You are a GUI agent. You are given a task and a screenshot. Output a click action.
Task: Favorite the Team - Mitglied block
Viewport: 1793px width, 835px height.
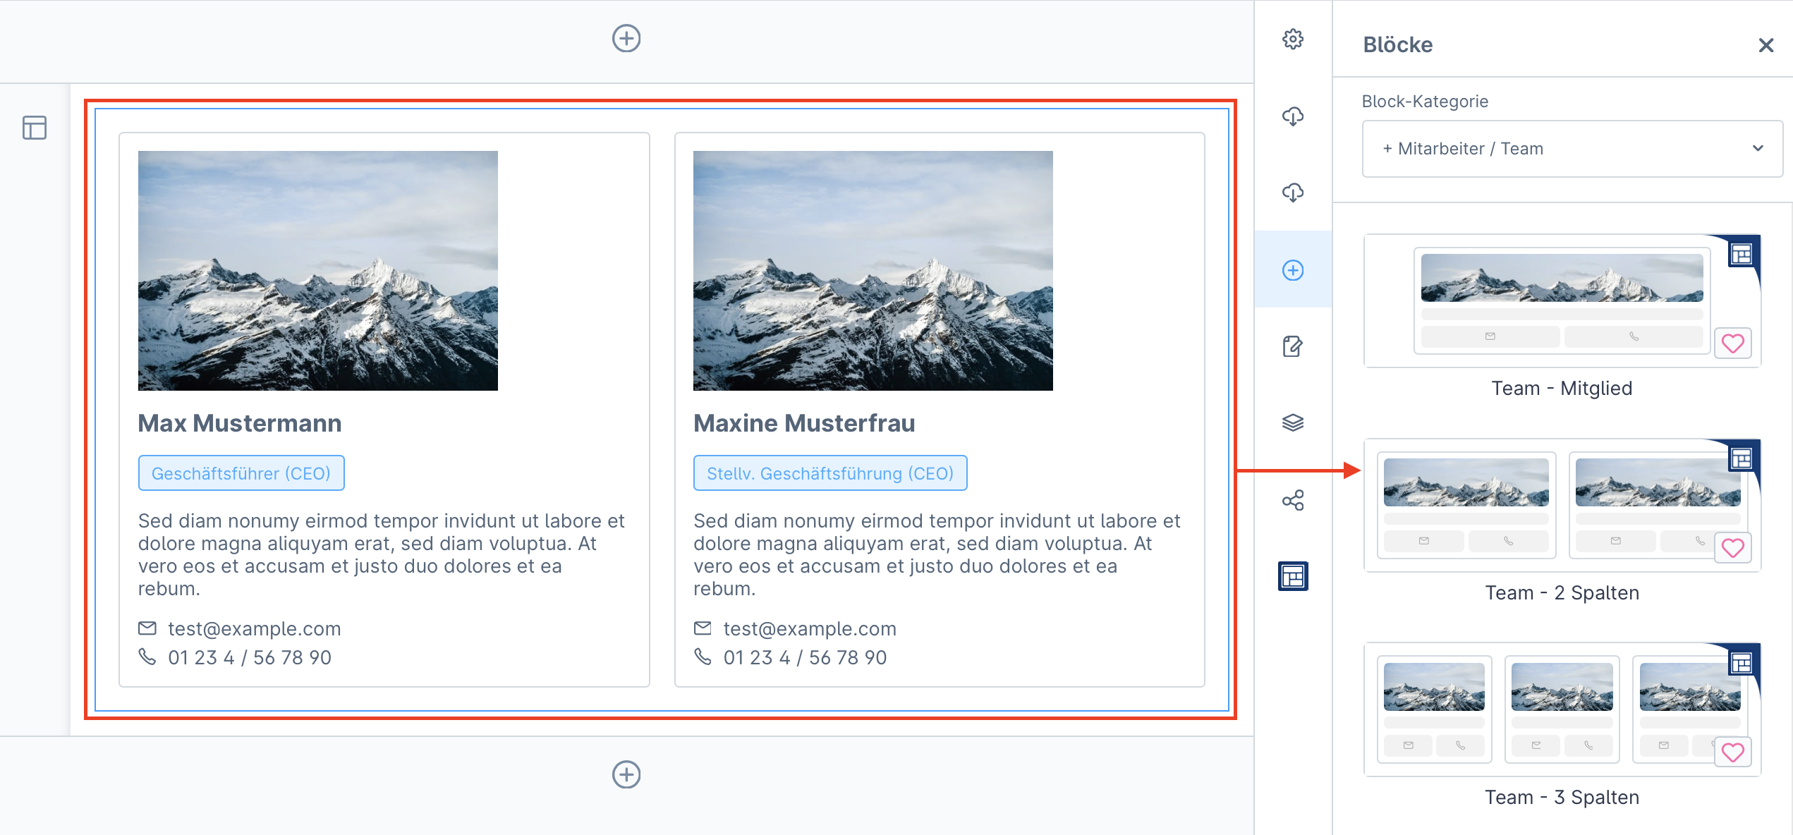(x=1732, y=344)
